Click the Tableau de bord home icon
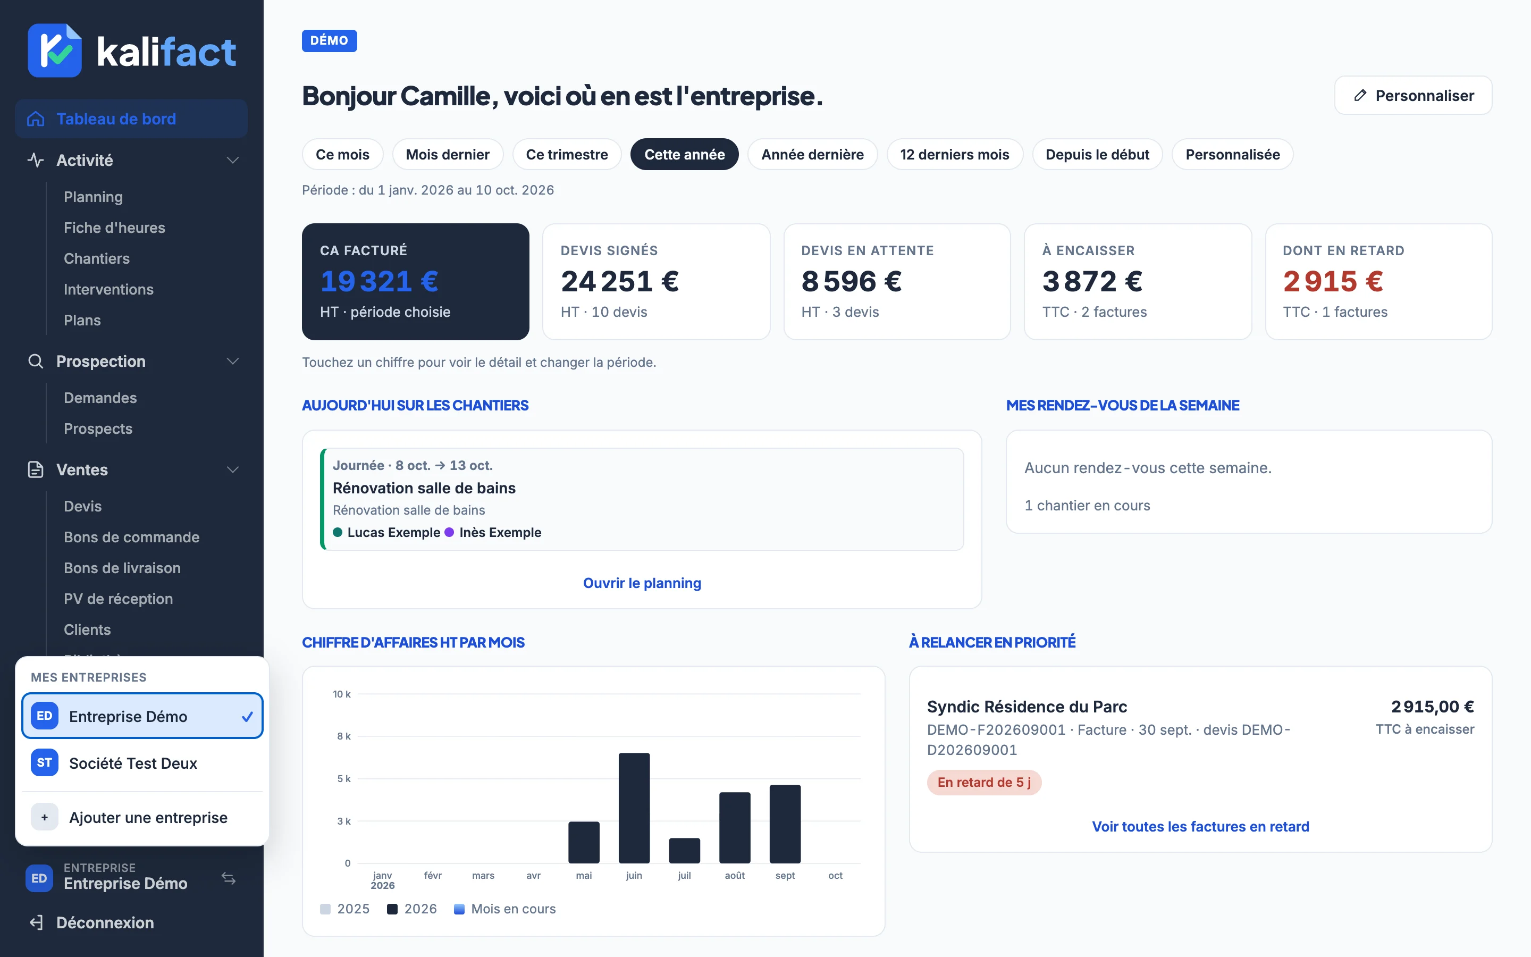The height and width of the screenshot is (957, 1531). (x=36, y=119)
